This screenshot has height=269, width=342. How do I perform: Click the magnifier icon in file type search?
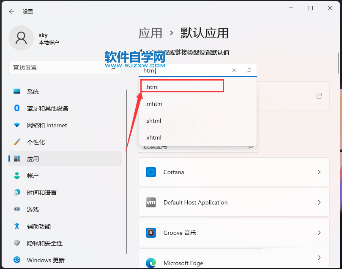[249, 70]
